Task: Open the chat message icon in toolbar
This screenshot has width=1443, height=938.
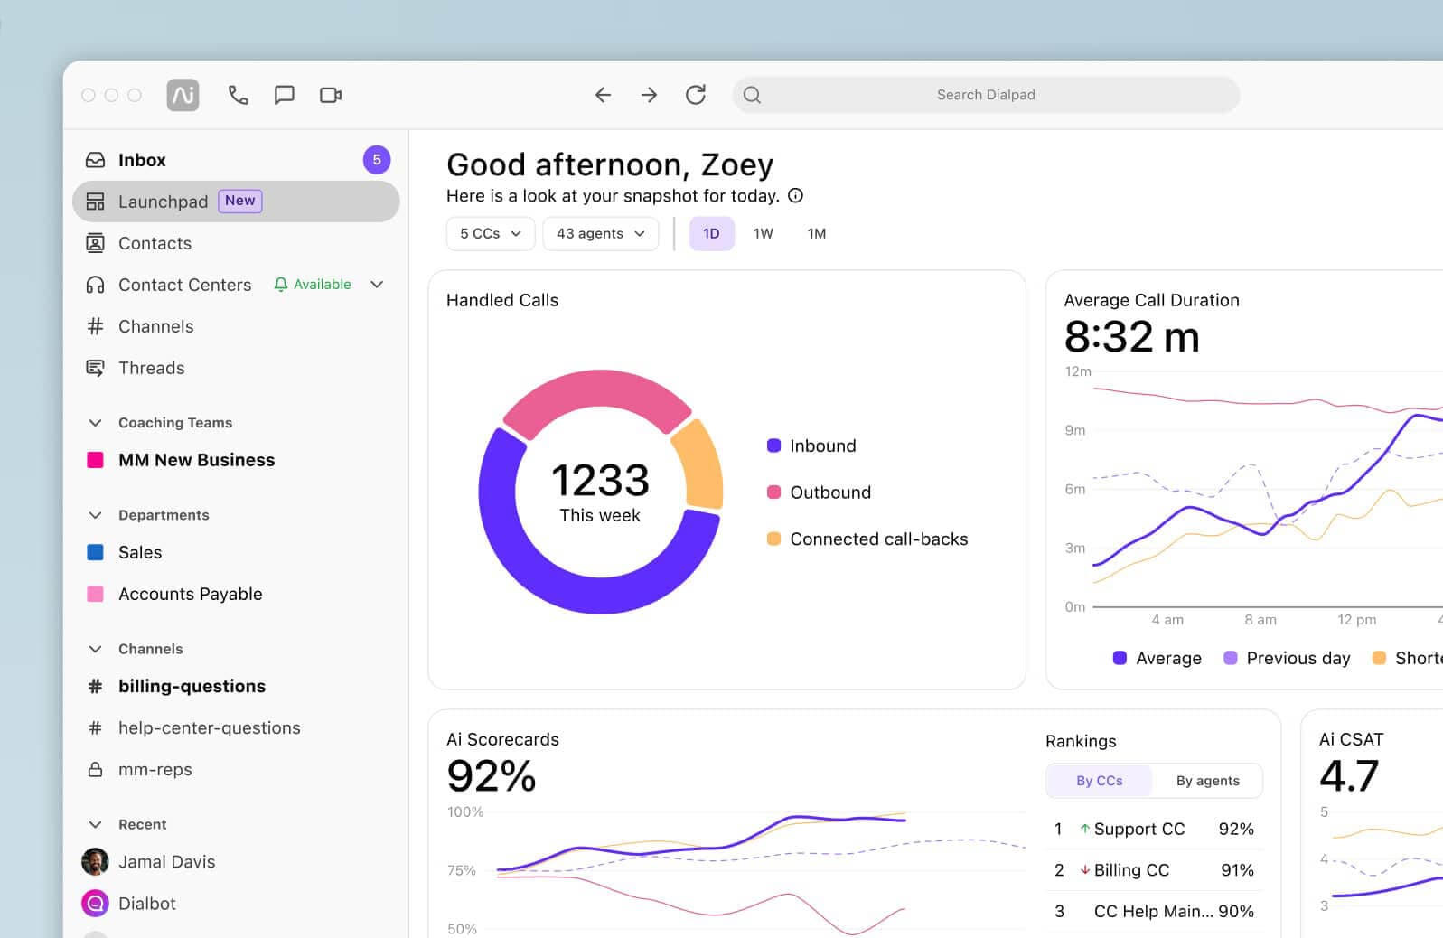Action: tap(285, 95)
